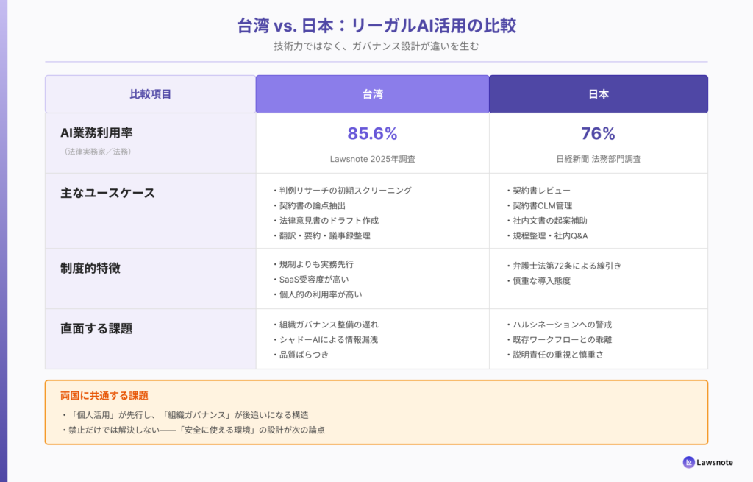The width and height of the screenshot is (753, 482).
Task: Click the subtitle 技術力ではなく、ガバナンス設計が違いを生む
Action: 376,46
